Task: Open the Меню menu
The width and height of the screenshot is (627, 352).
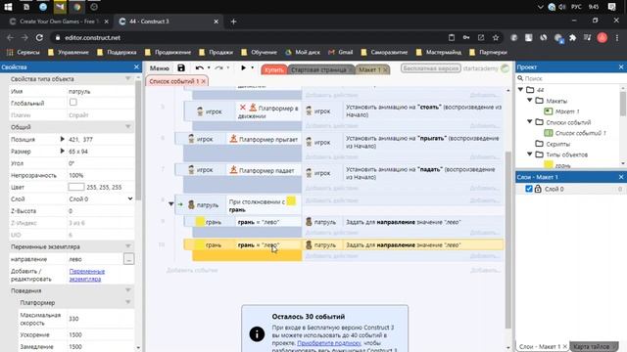Action: pos(160,68)
